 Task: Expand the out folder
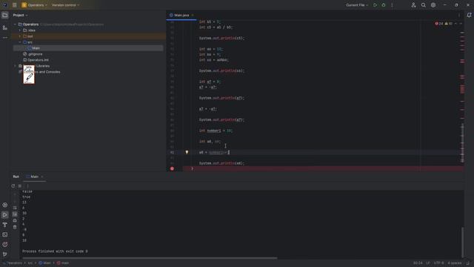click(x=20, y=36)
